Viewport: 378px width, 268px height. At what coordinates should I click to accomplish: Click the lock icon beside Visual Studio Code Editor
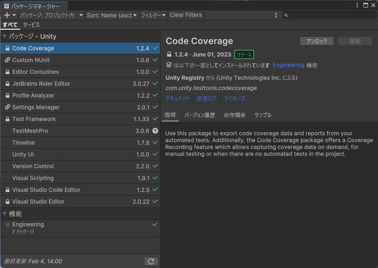[8, 190]
